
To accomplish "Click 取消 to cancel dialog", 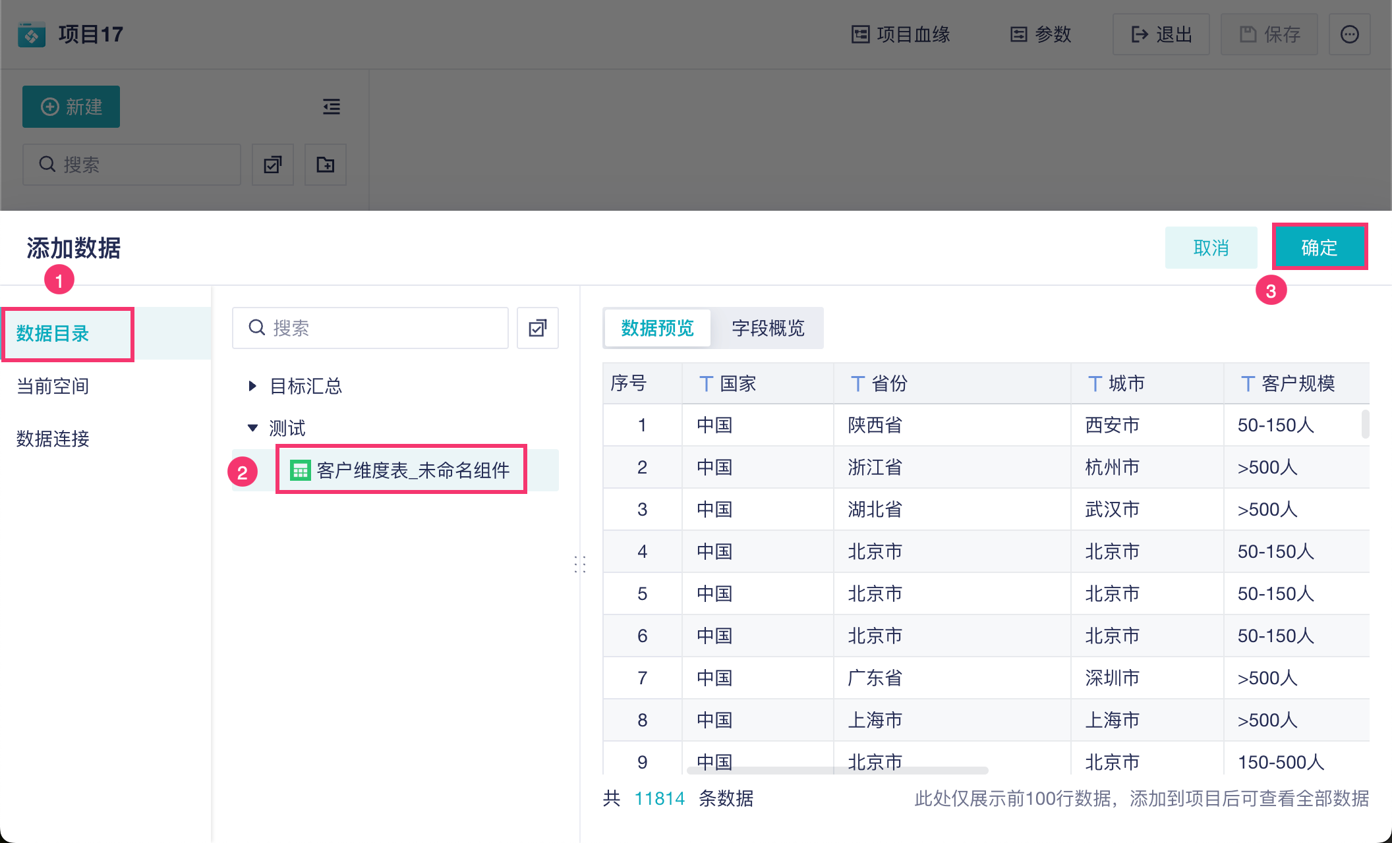I will (1211, 248).
